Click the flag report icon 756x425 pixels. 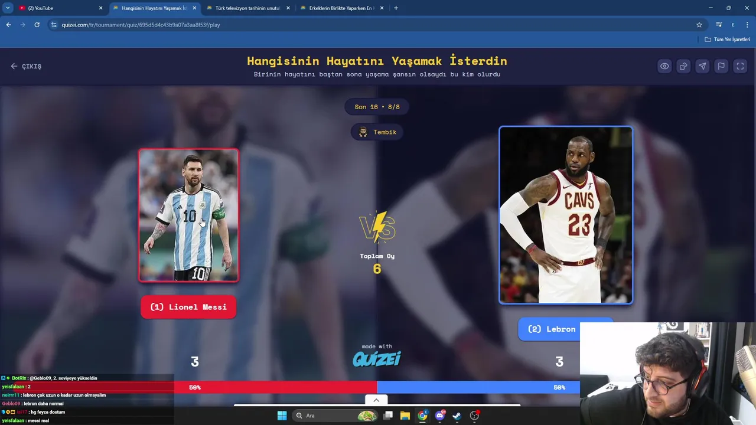point(721,66)
